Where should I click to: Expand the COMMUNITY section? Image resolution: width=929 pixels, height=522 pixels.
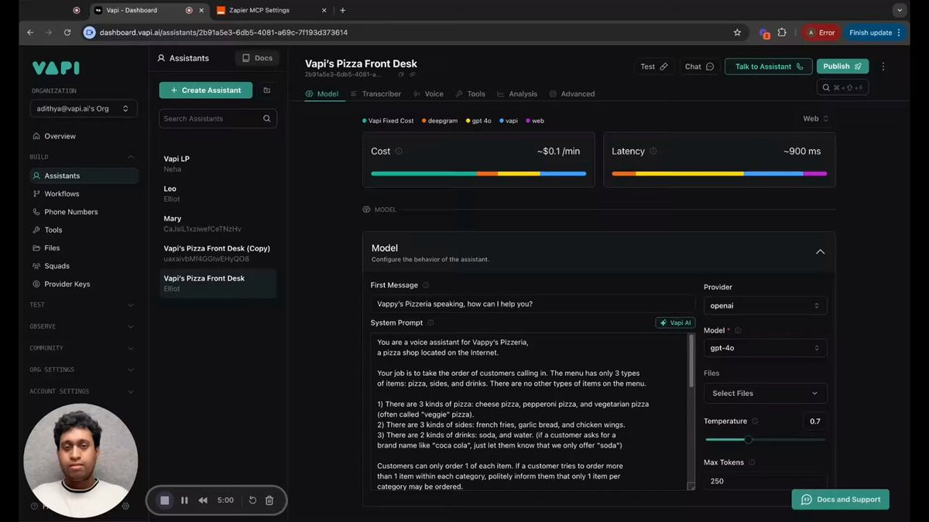[x=130, y=348]
